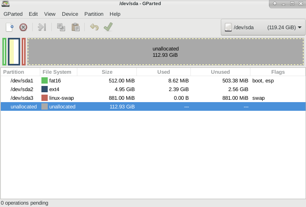Close the GParted window
This screenshot has width=306, height=207.
[301, 4]
